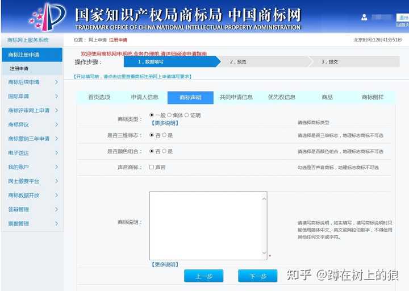Switch to 商品 tab
Viewport: 409px width, 291px height.
click(327, 97)
